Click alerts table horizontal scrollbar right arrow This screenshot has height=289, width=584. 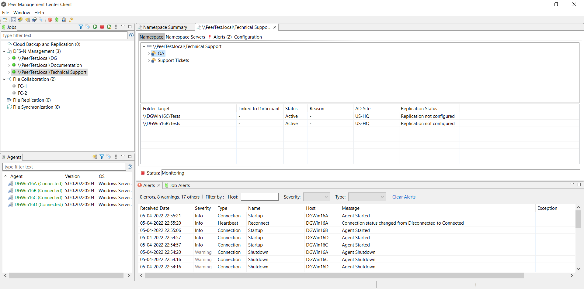pyautogui.click(x=572, y=275)
